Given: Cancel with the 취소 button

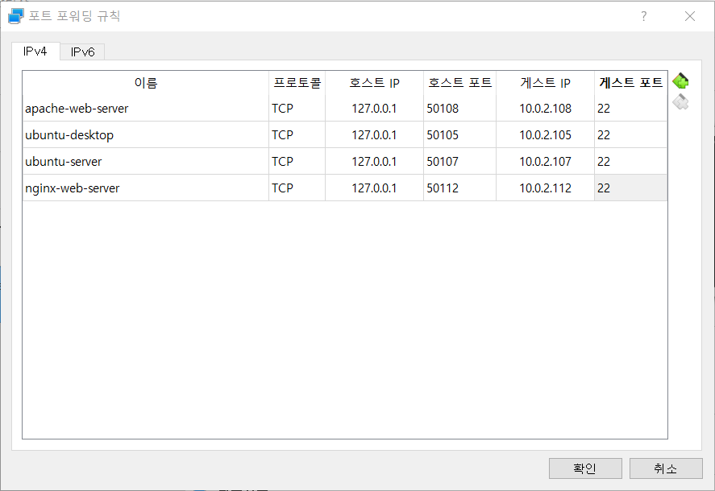Looking at the screenshot, I should [666, 468].
